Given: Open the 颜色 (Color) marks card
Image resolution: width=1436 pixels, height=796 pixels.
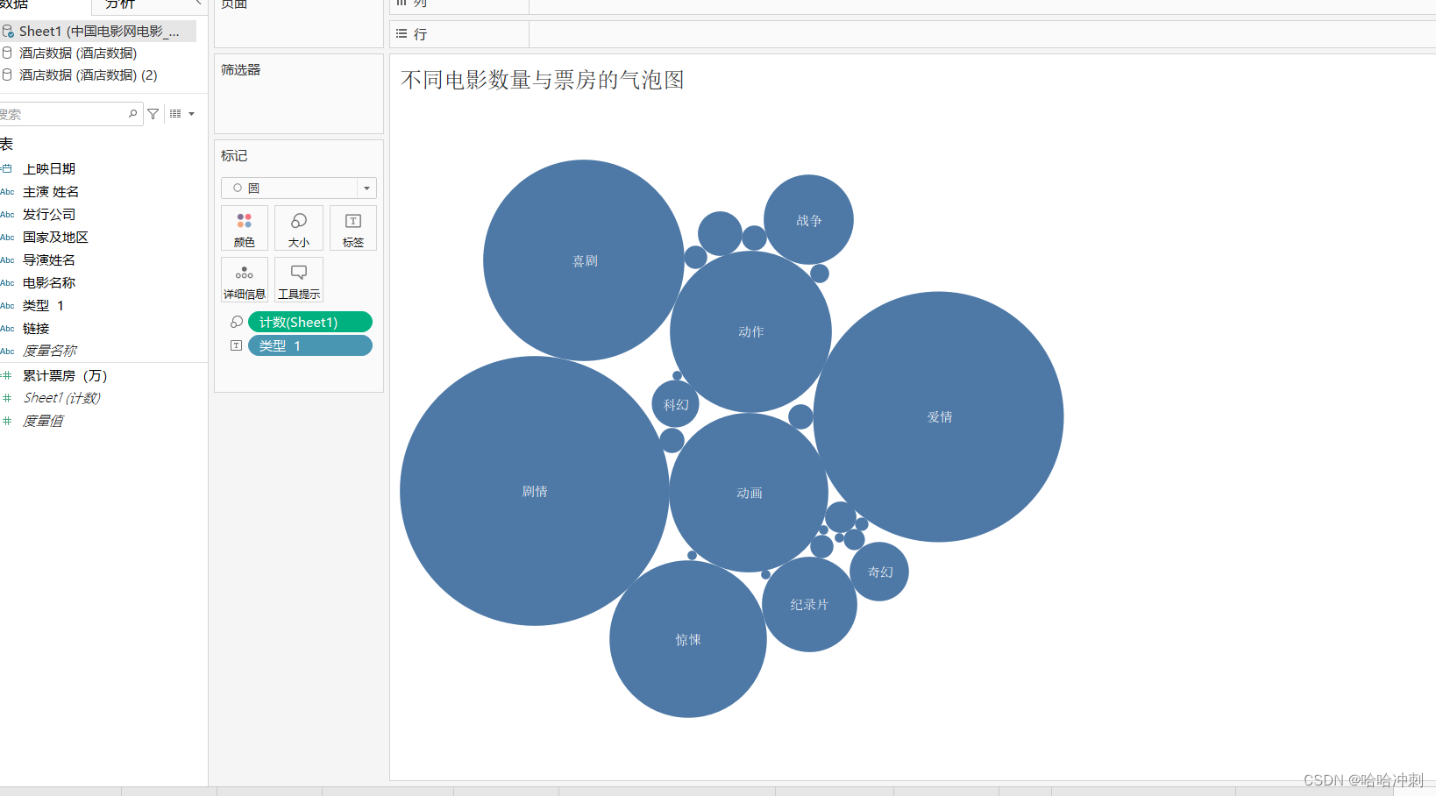Looking at the screenshot, I should (245, 228).
